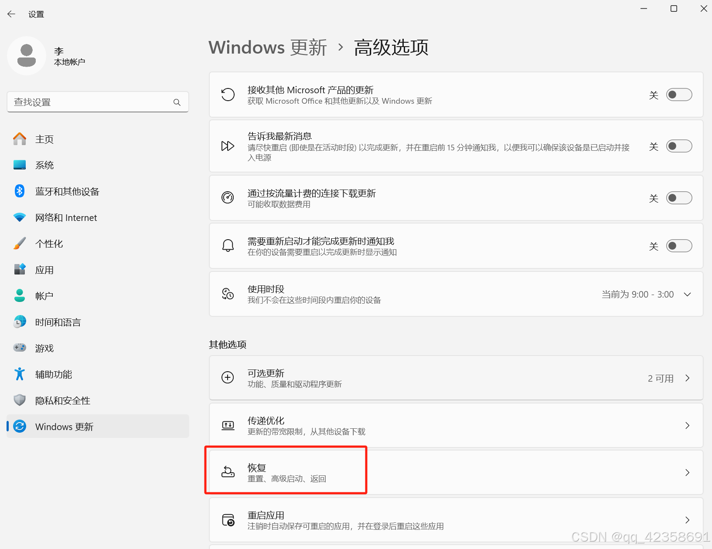Expand the 使用时段 chevron
The width and height of the screenshot is (712, 549).
click(687, 295)
